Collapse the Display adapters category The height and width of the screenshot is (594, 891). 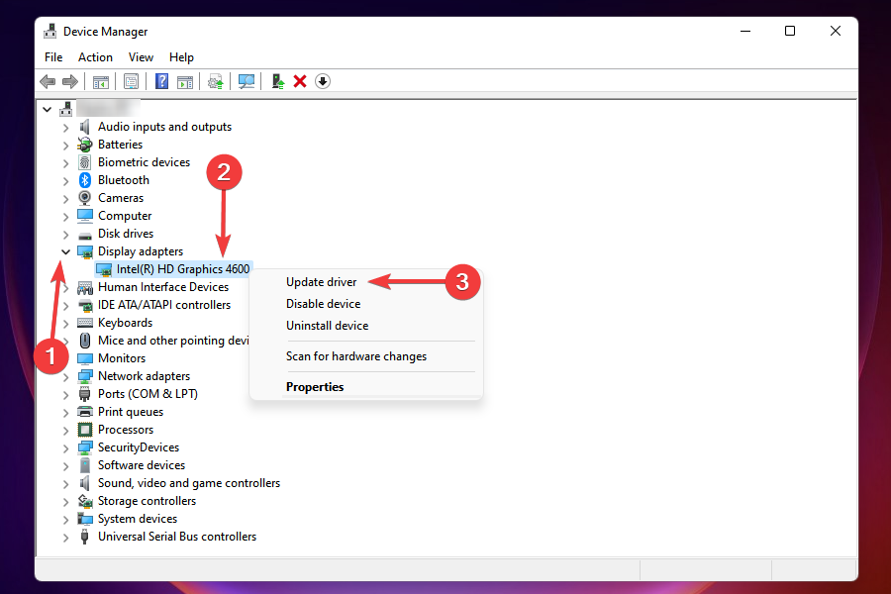(x=66, y=251)
